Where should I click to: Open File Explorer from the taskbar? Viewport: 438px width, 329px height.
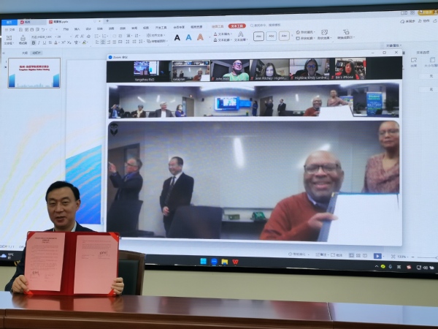click(x=224, y=261)
